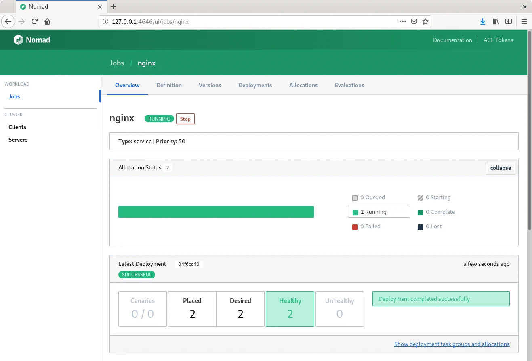Go to the browser home page icon
This screenshot has width=532, height=361.
[x=47, y=21]
